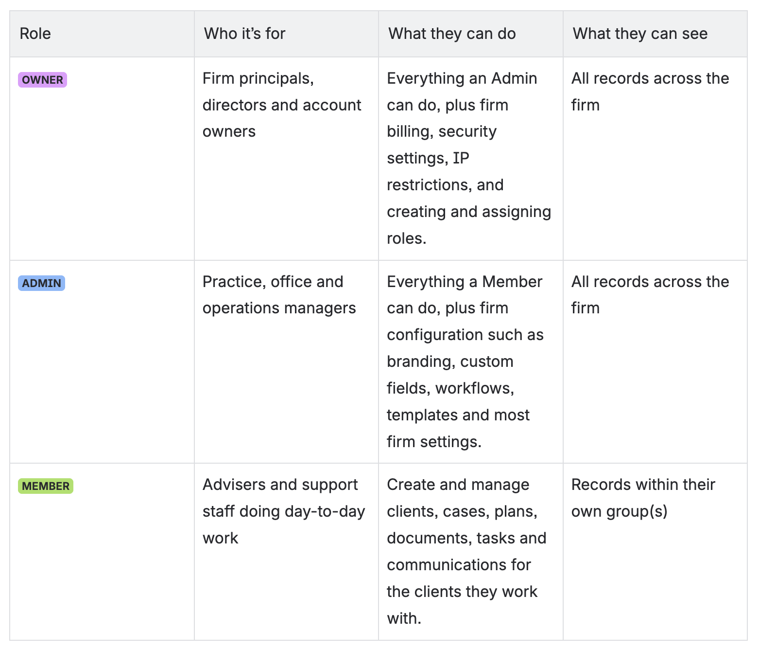Click "Firm principals, directors and account owners" cell
Viewport: 759px width, 650px height.
(x=282, y=105)
